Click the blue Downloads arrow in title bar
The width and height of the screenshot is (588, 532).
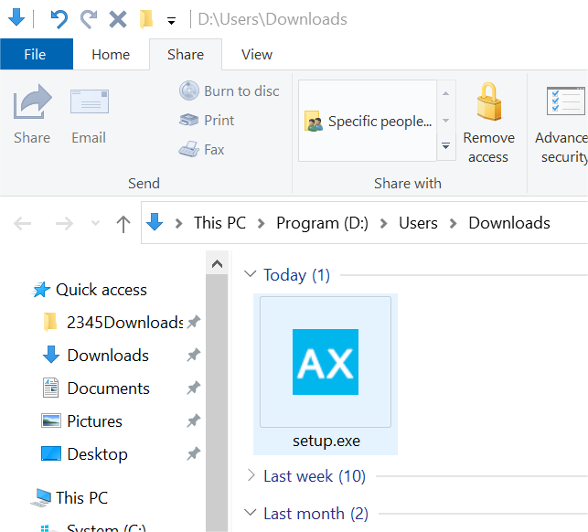click(16, 17)
